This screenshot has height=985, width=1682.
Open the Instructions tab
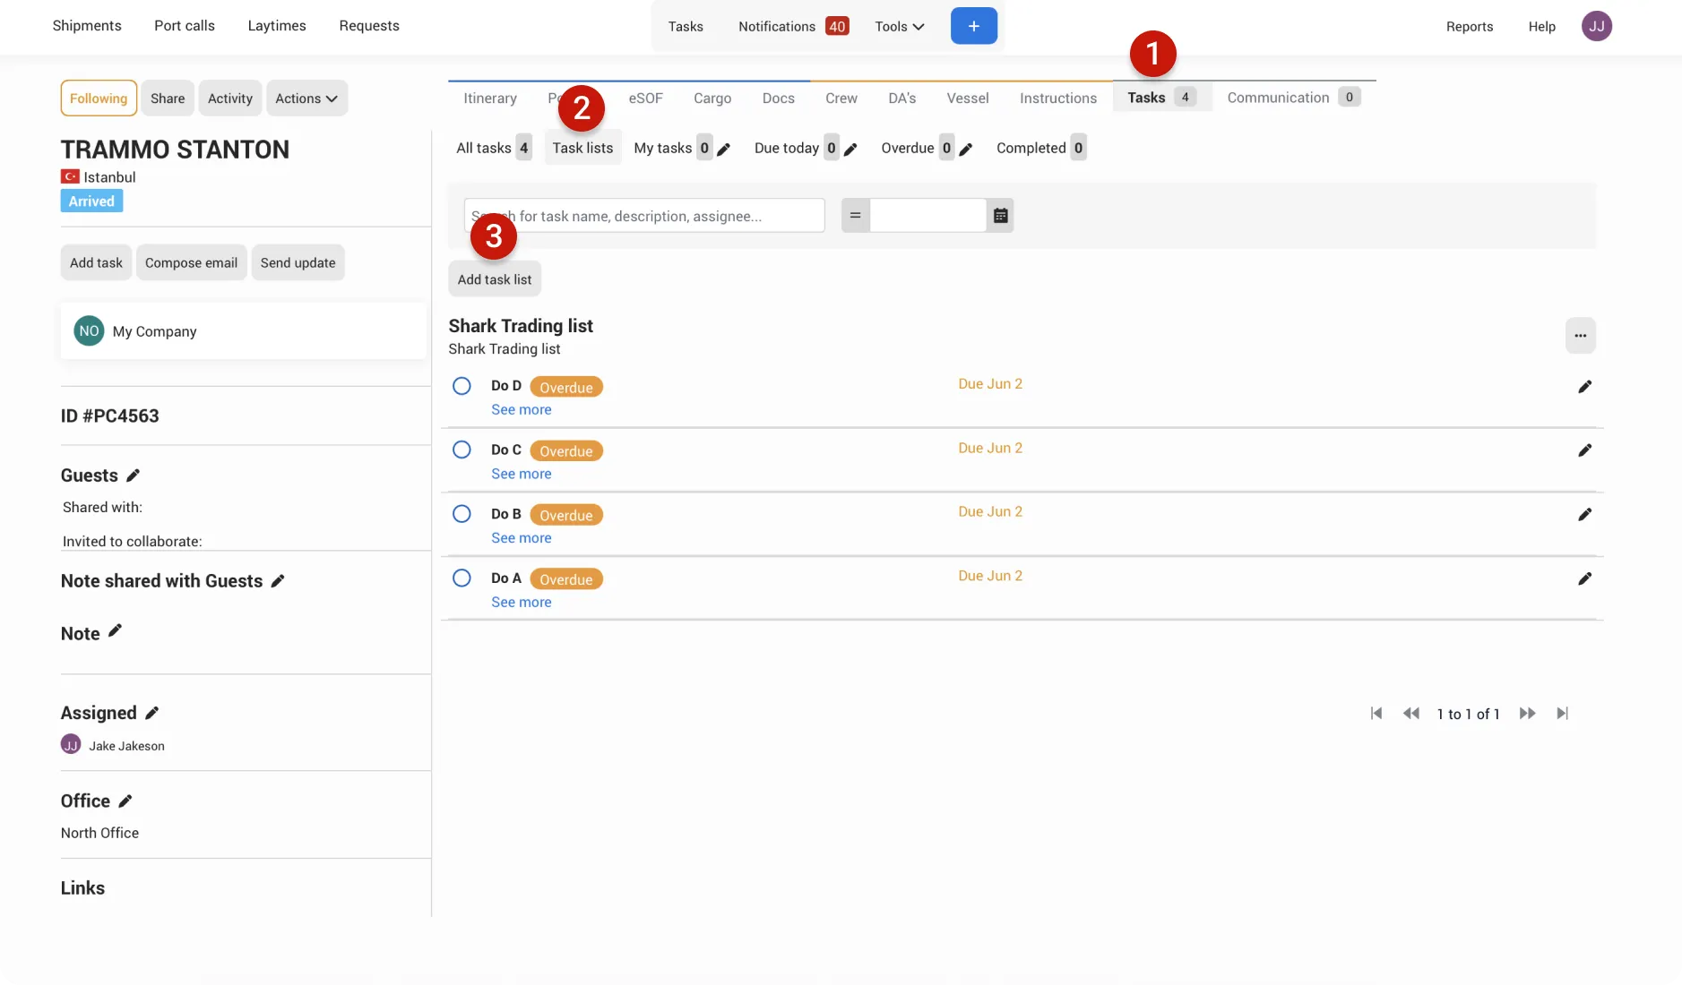(1057, 98)
